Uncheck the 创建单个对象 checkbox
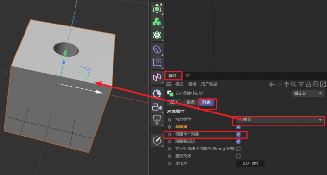Image resolution: width=327 pixels, height=175 pixels. point(239,134)
